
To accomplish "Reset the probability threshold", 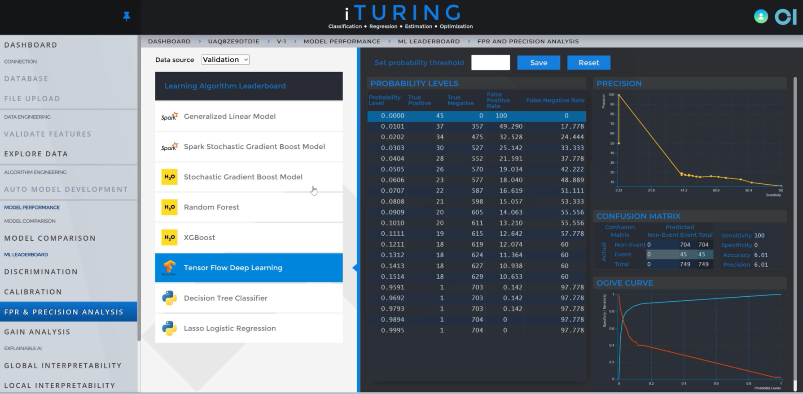I will [589, 63].
